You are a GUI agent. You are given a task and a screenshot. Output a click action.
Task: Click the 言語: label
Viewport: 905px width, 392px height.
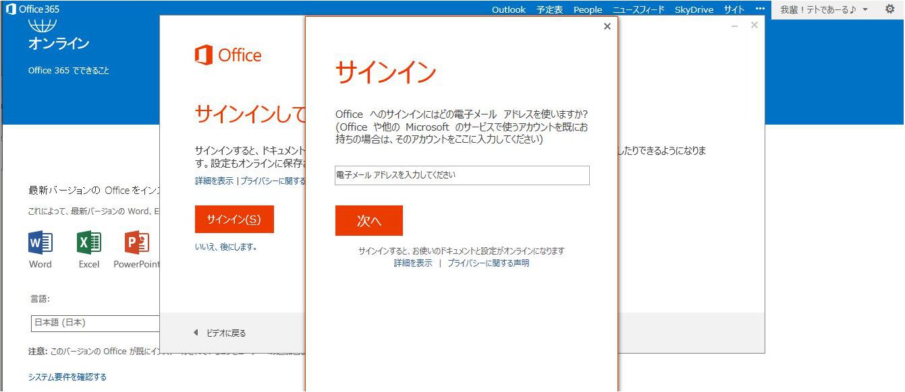click(x=40, y=298)
